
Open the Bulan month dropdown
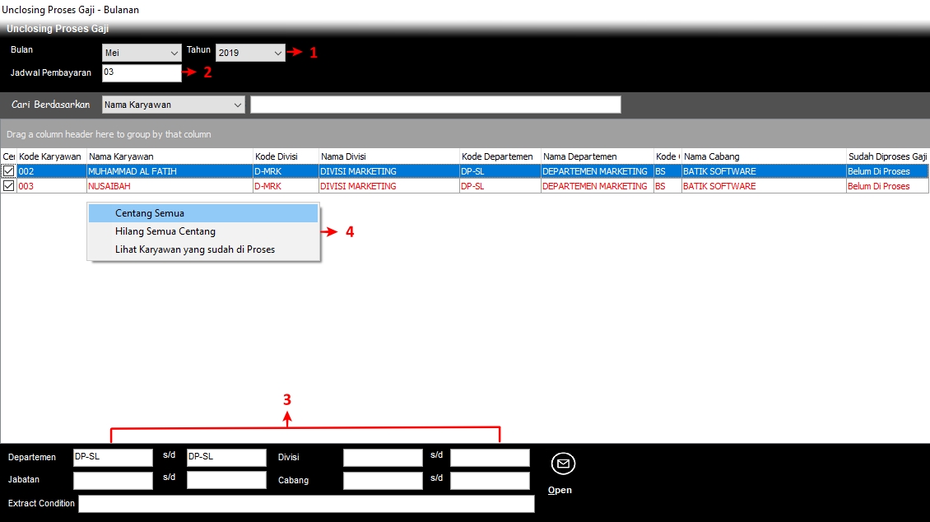[142, 53]
